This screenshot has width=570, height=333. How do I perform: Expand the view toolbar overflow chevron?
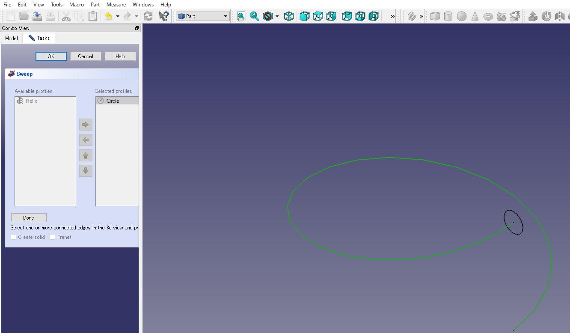tap(392, 17)
